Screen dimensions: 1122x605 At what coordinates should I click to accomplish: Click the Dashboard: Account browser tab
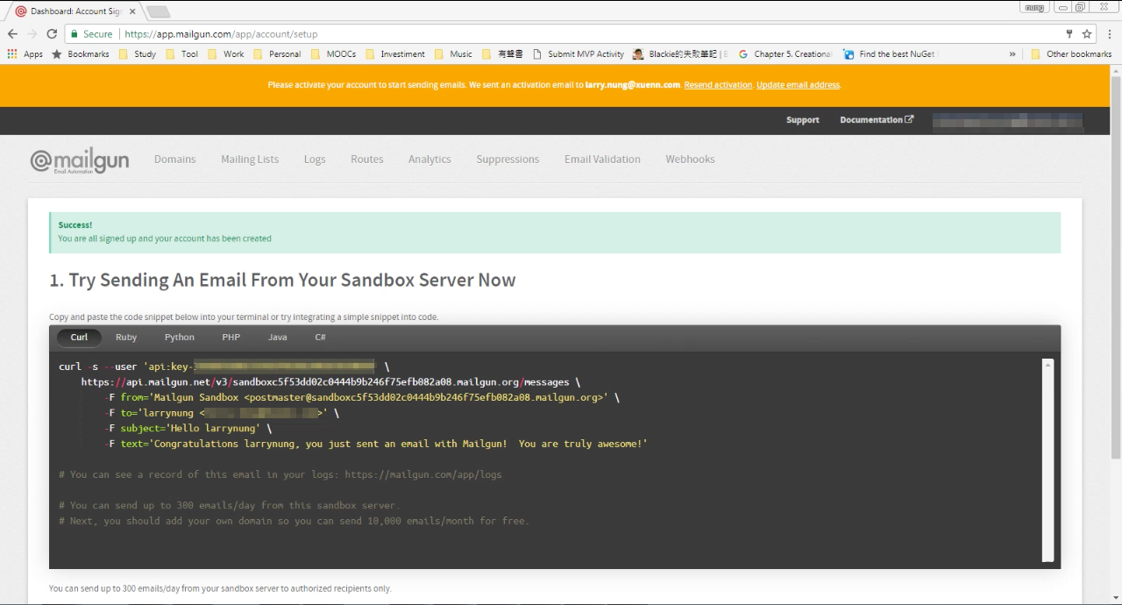[x=76, y=11]
